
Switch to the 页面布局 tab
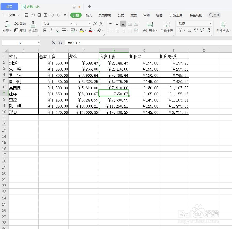105,15
